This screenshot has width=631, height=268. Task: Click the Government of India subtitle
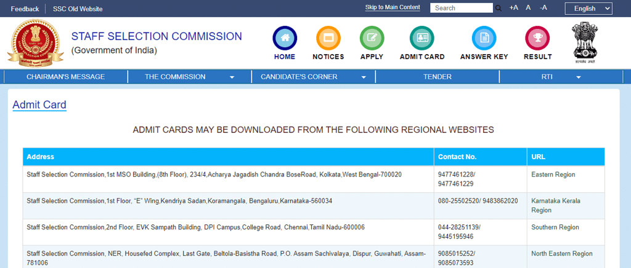coord(114,50)
